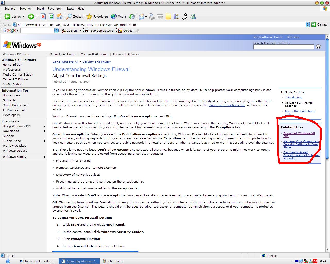
Task: Click the MSN Messenger taskbar tray icon
Action: (x=310, y=261)
